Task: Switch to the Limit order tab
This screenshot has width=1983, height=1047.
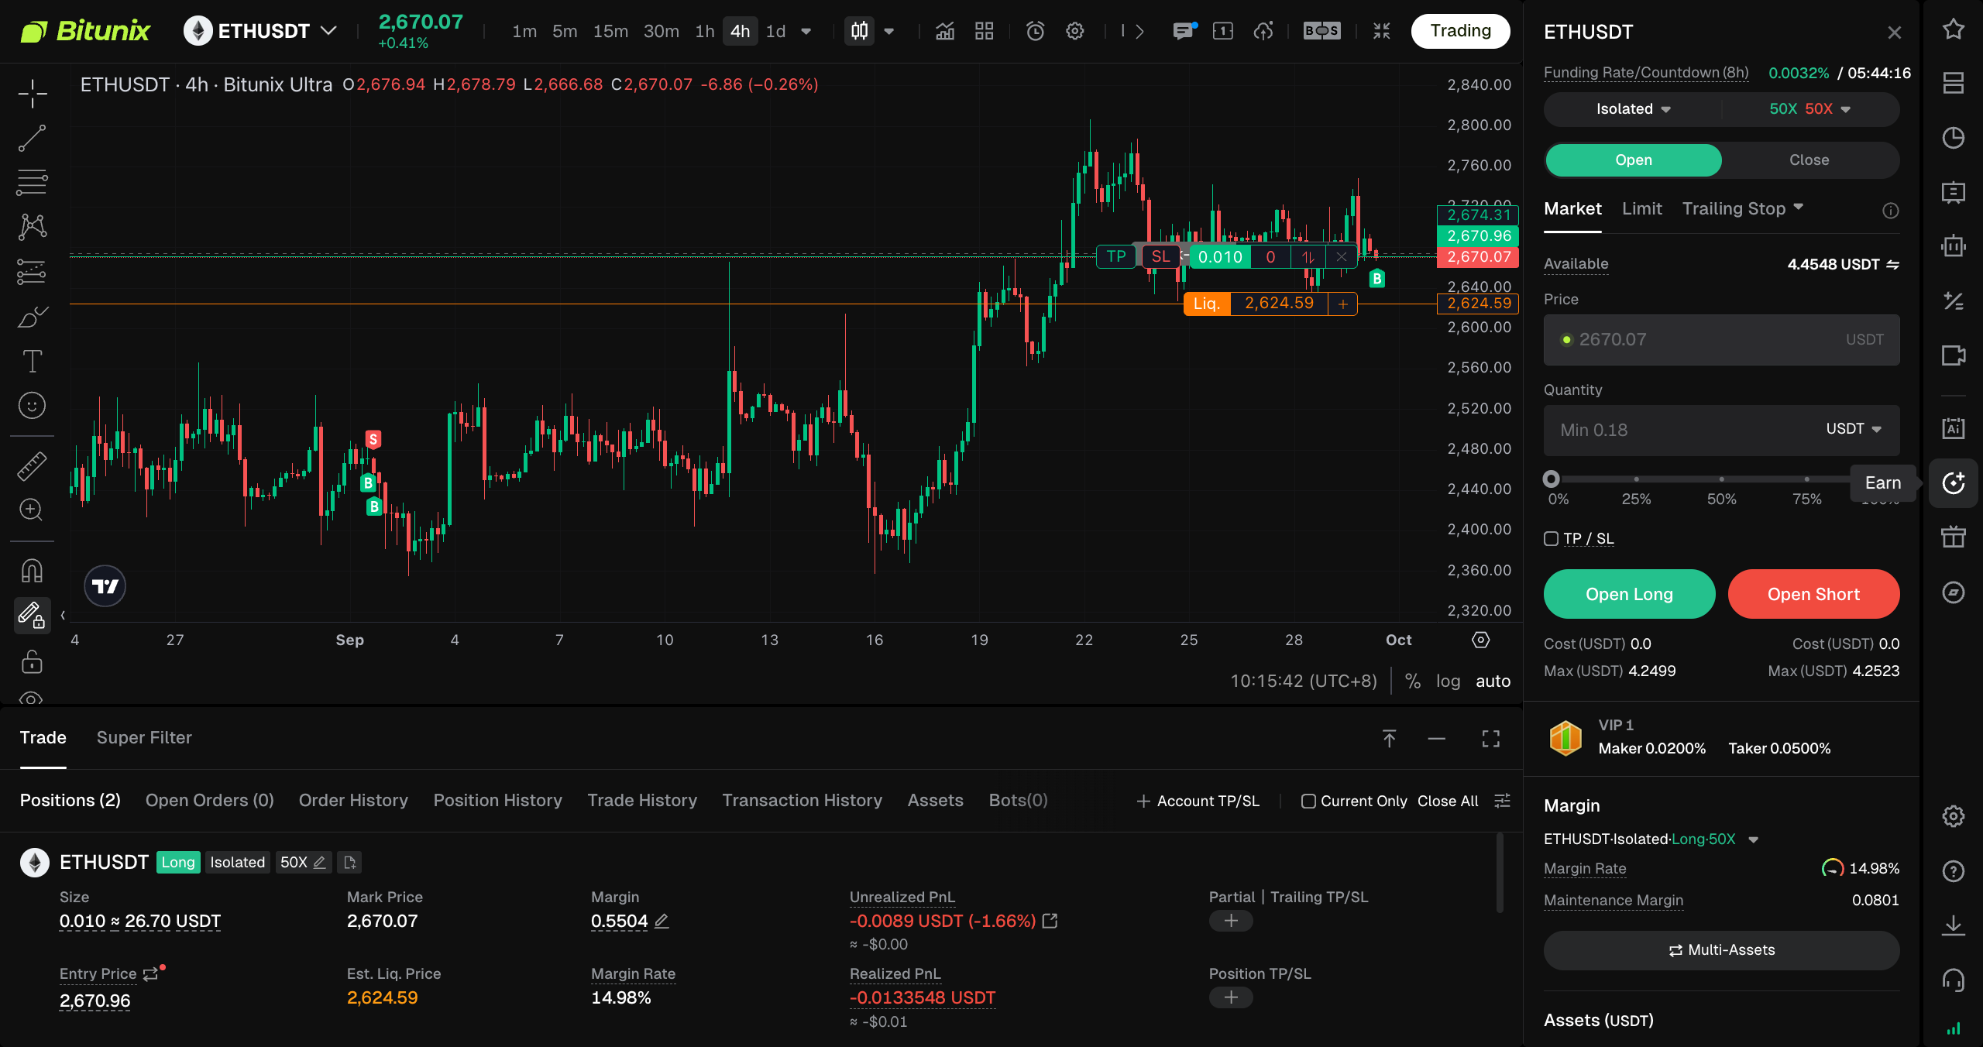Action: [1642, 209]
